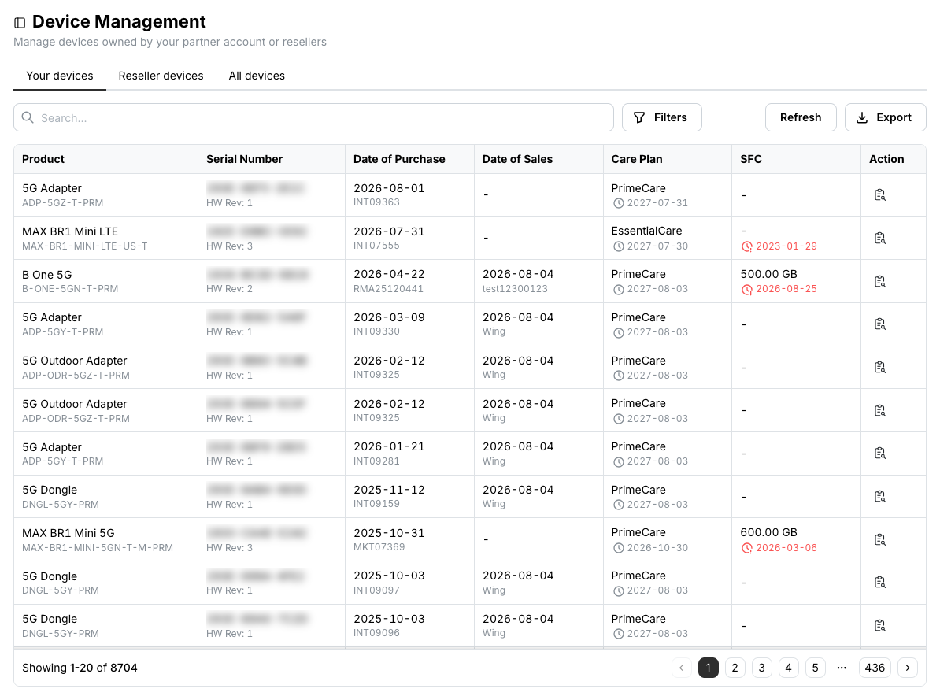Click the magnifier icon in the search box
This screenshot has height=696, width=940.
coord(28,117)
